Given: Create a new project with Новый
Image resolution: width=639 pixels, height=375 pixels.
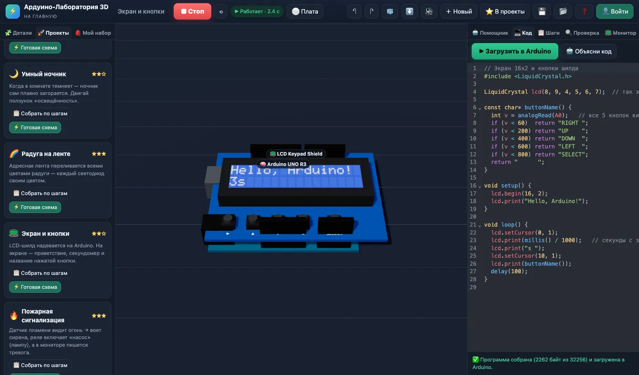Looking at the screenshot, I should coord(459,11).
